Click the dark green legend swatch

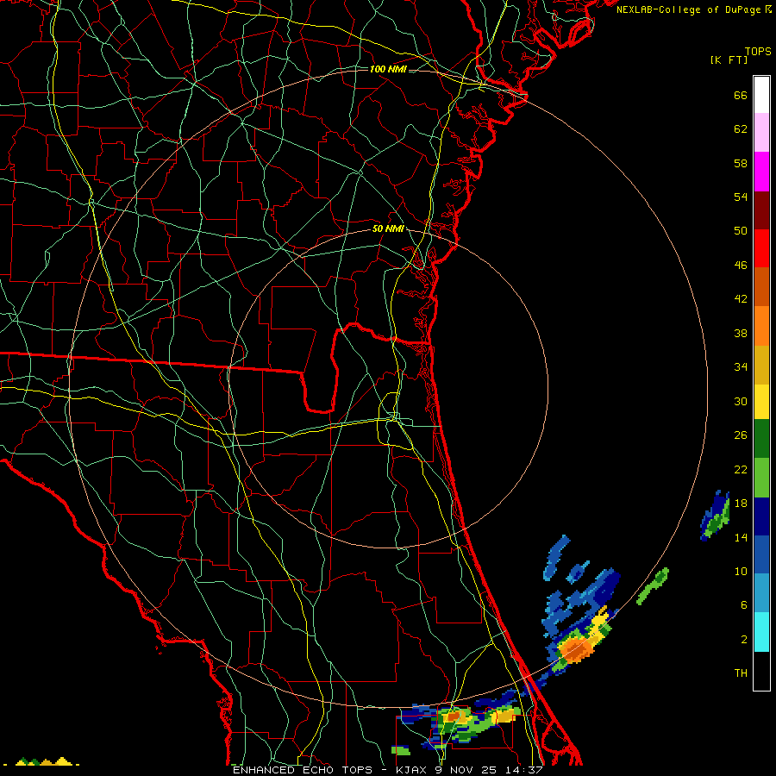[761, 439]
